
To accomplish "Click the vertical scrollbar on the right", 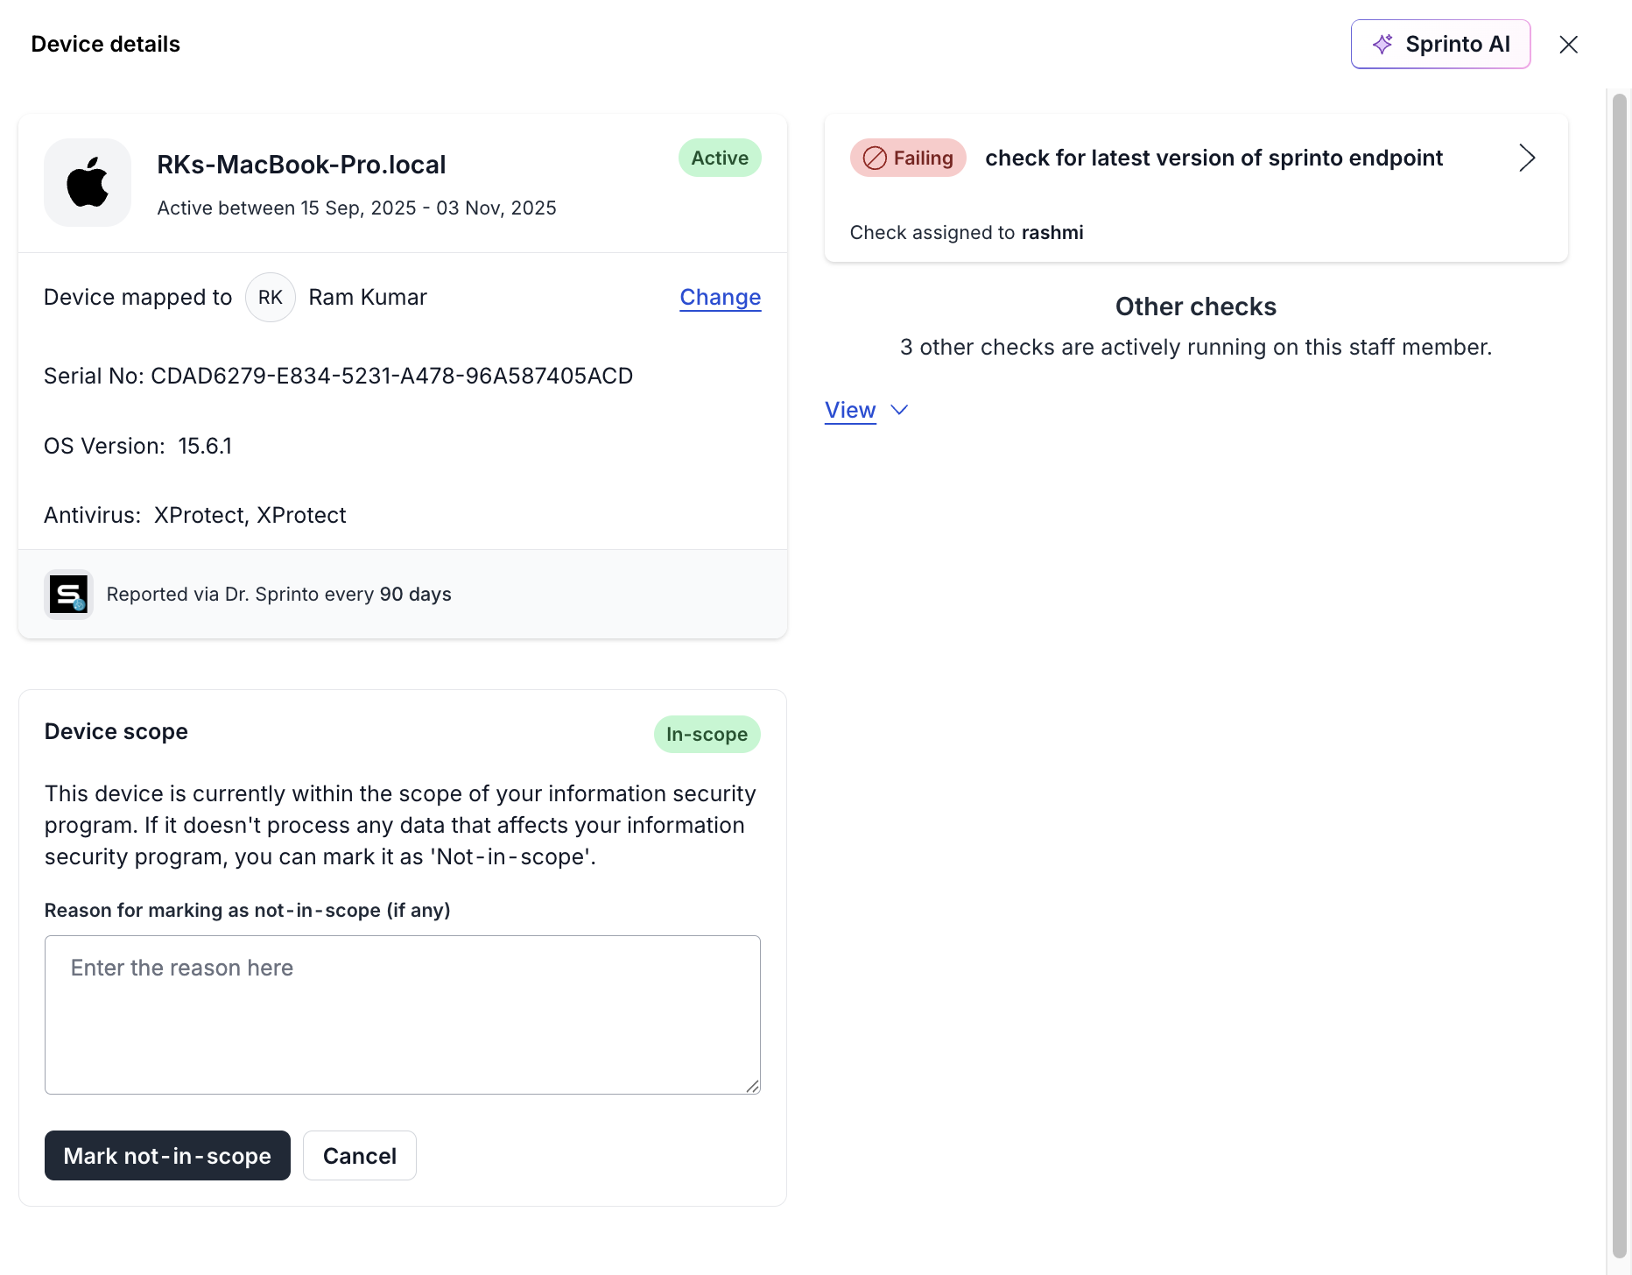I will [1619, 674].
